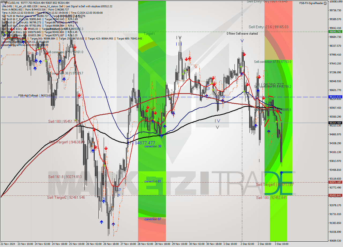This screenshot has width=343, height=247.
Task: Click the 'Sell correction 87.5 | 97783.0' label
Action: pos(273,62)
